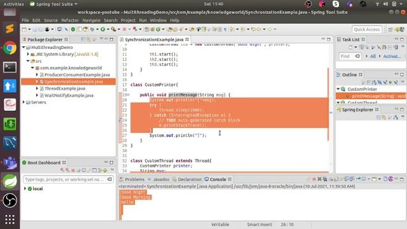Open the Refactor menu
The image size is (407, 229).
70,20
